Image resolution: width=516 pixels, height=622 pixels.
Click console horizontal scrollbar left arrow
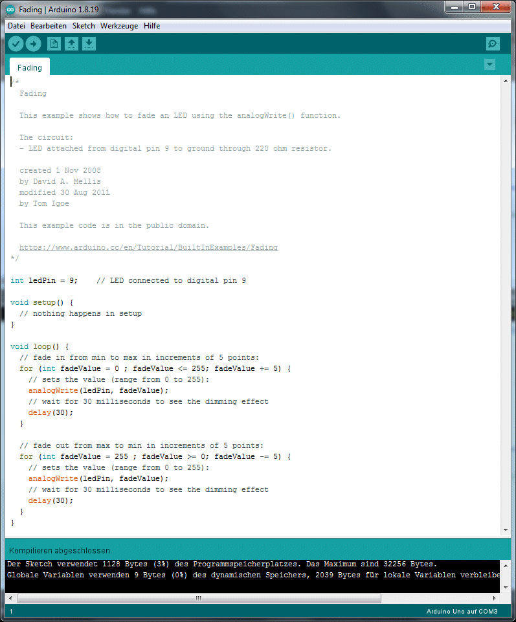point(11,598)
